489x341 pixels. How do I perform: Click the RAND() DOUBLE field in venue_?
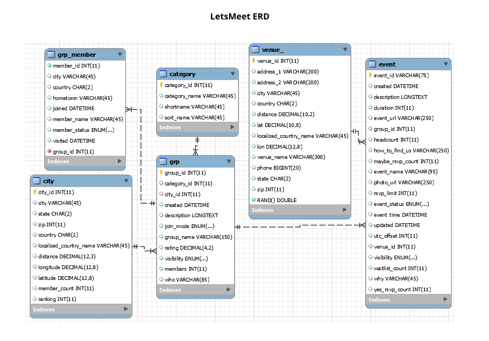(x=279, y=199)
